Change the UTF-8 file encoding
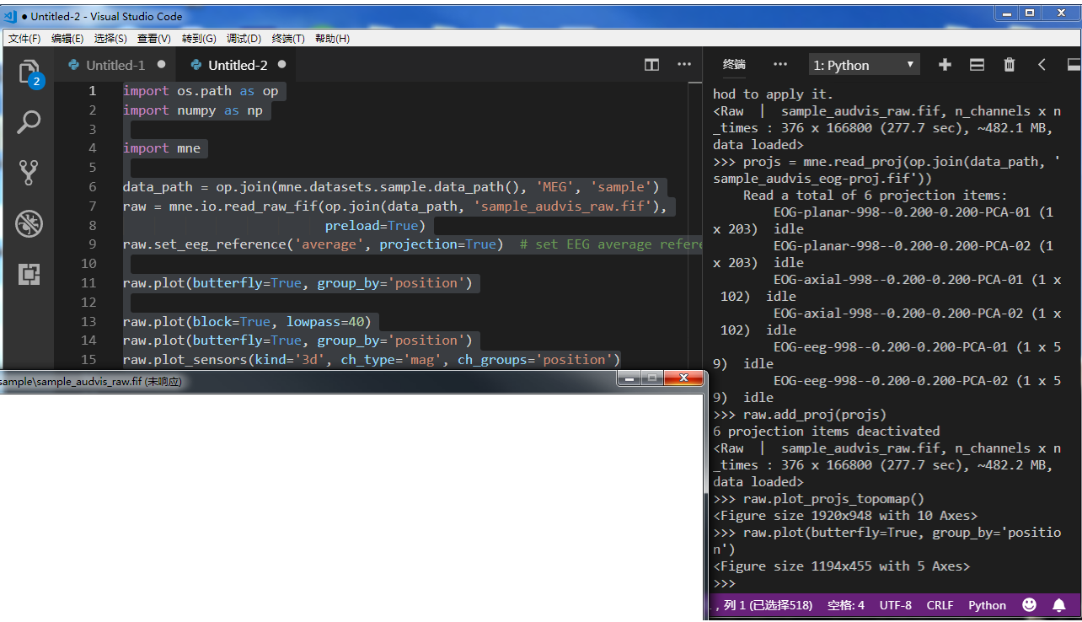Screen dimensions: 1082x622 pos(896,605)
